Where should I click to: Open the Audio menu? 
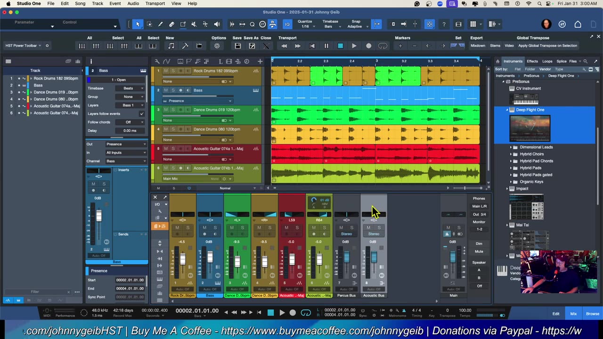(x=133, y=3)
